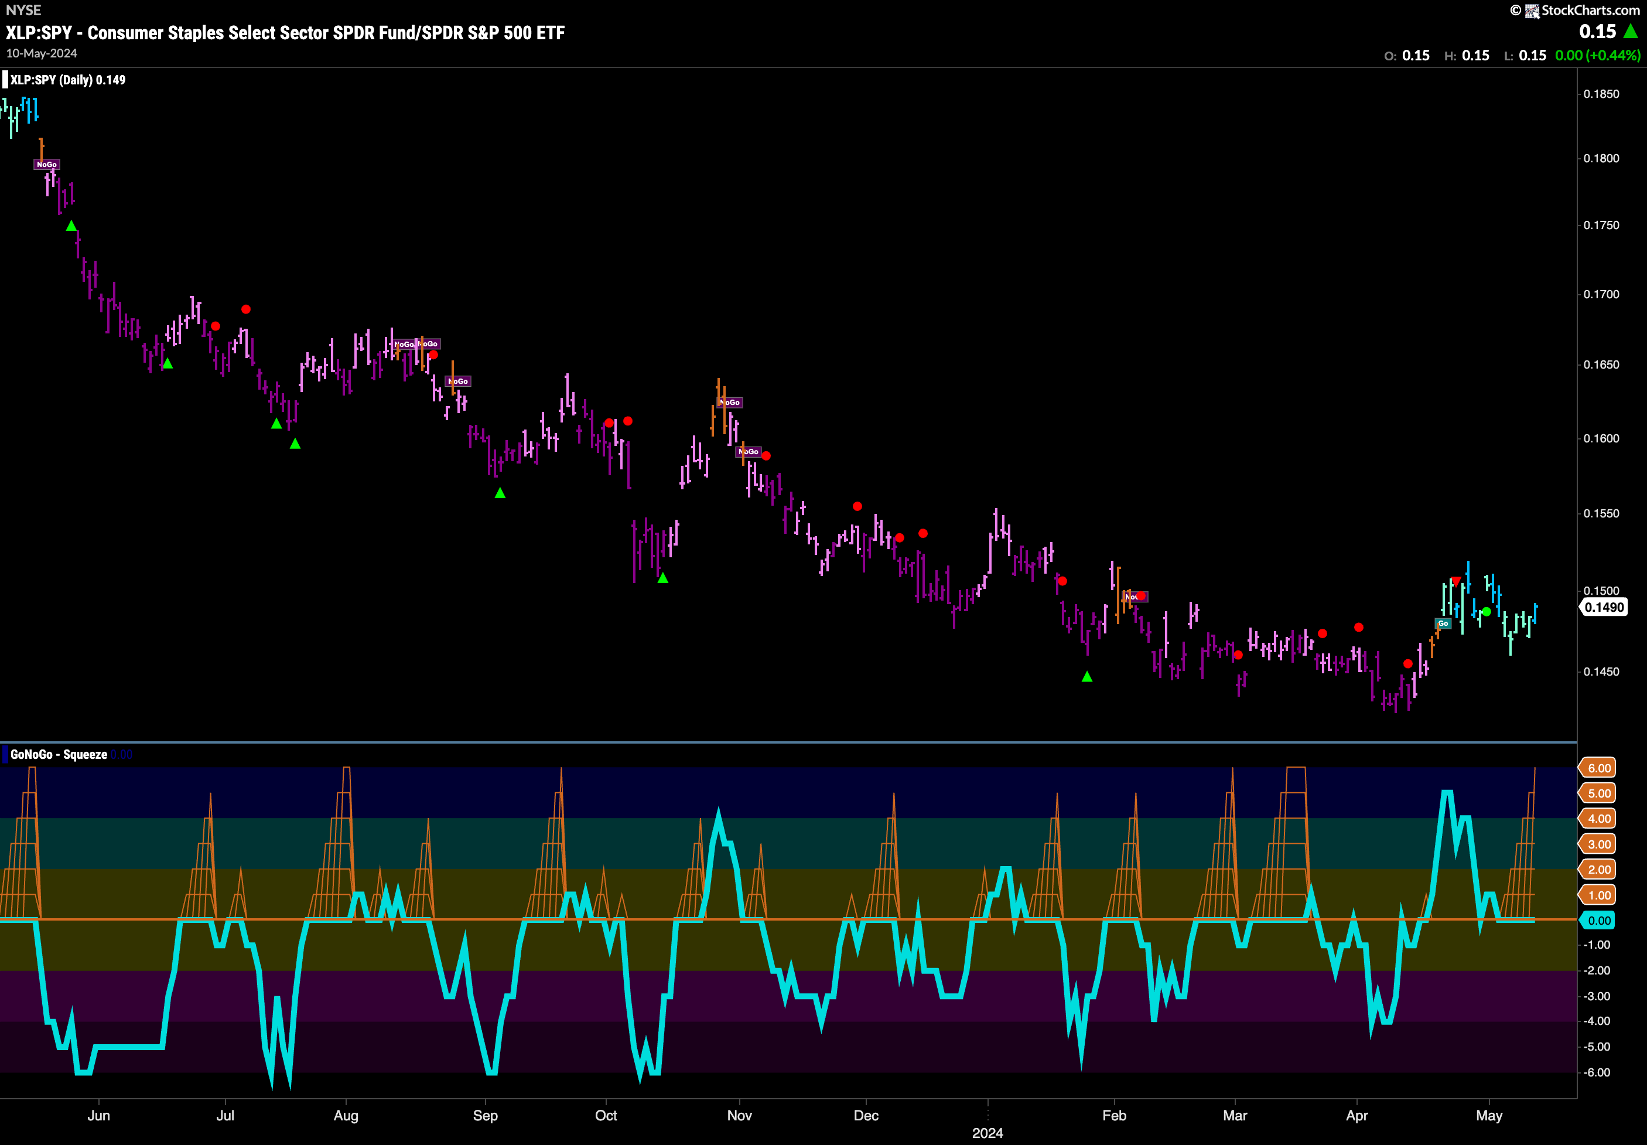The height and width of the screenshot is (1145, 1647).
Task: Click the NYSE exchange label
Action: [x=23, y=10]
